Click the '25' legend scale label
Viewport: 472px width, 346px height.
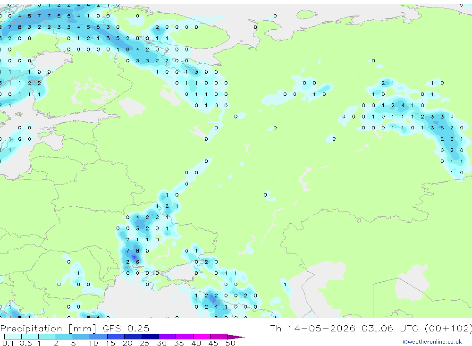[144, 343]
